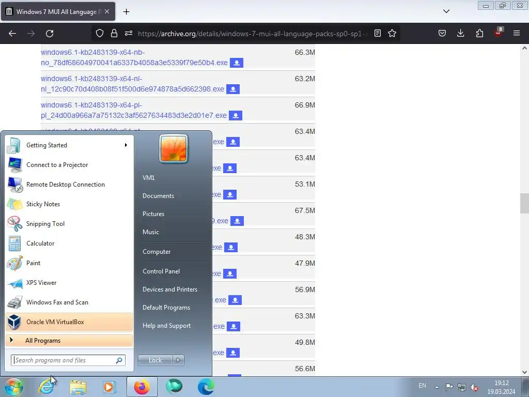Click the Windows Start orb
This screenshot has width=529, height=397.
(13, 387)
